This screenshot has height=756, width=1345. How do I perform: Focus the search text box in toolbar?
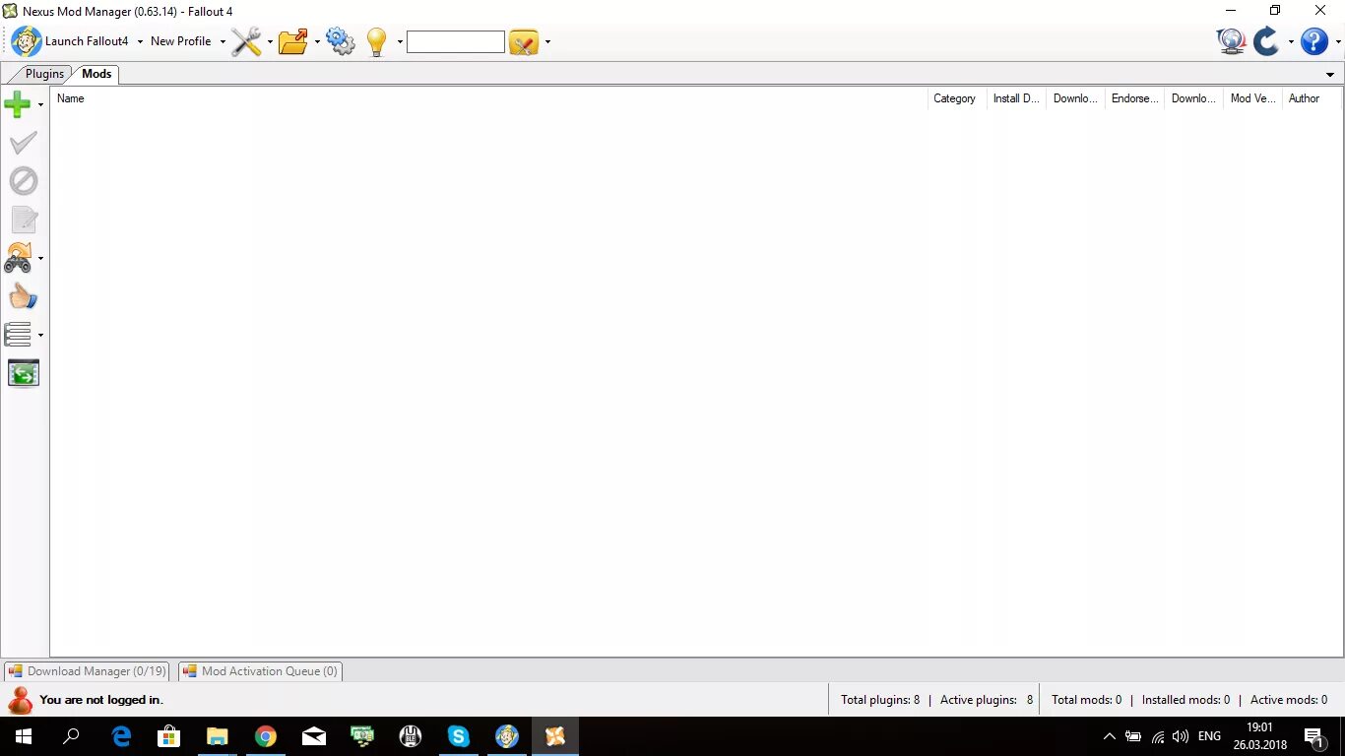tap(456, 41)
